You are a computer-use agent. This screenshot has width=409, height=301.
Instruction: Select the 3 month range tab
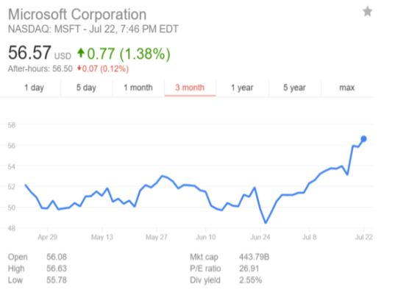click(x=190, y=88)
